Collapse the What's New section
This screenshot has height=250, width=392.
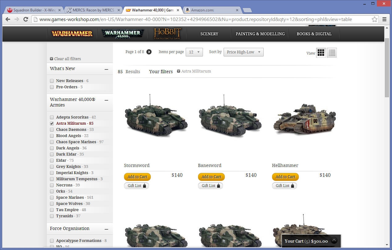(x=106, y=69)
